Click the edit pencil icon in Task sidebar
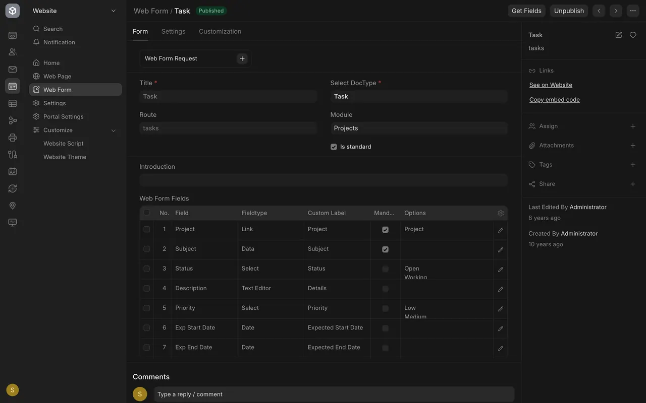 (x=619, y=35)
